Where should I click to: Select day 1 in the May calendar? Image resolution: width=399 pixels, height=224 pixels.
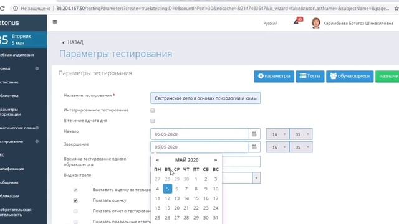(x=196, y=179)
